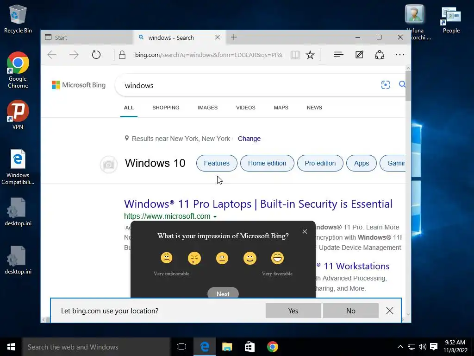Select the neutral face emoji rating
The image size is (474, 356).
click(x=222, y=258)
